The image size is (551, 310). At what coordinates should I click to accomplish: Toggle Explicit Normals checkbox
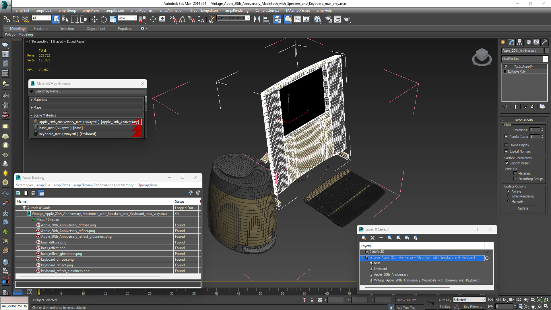(x=506, y=151)
